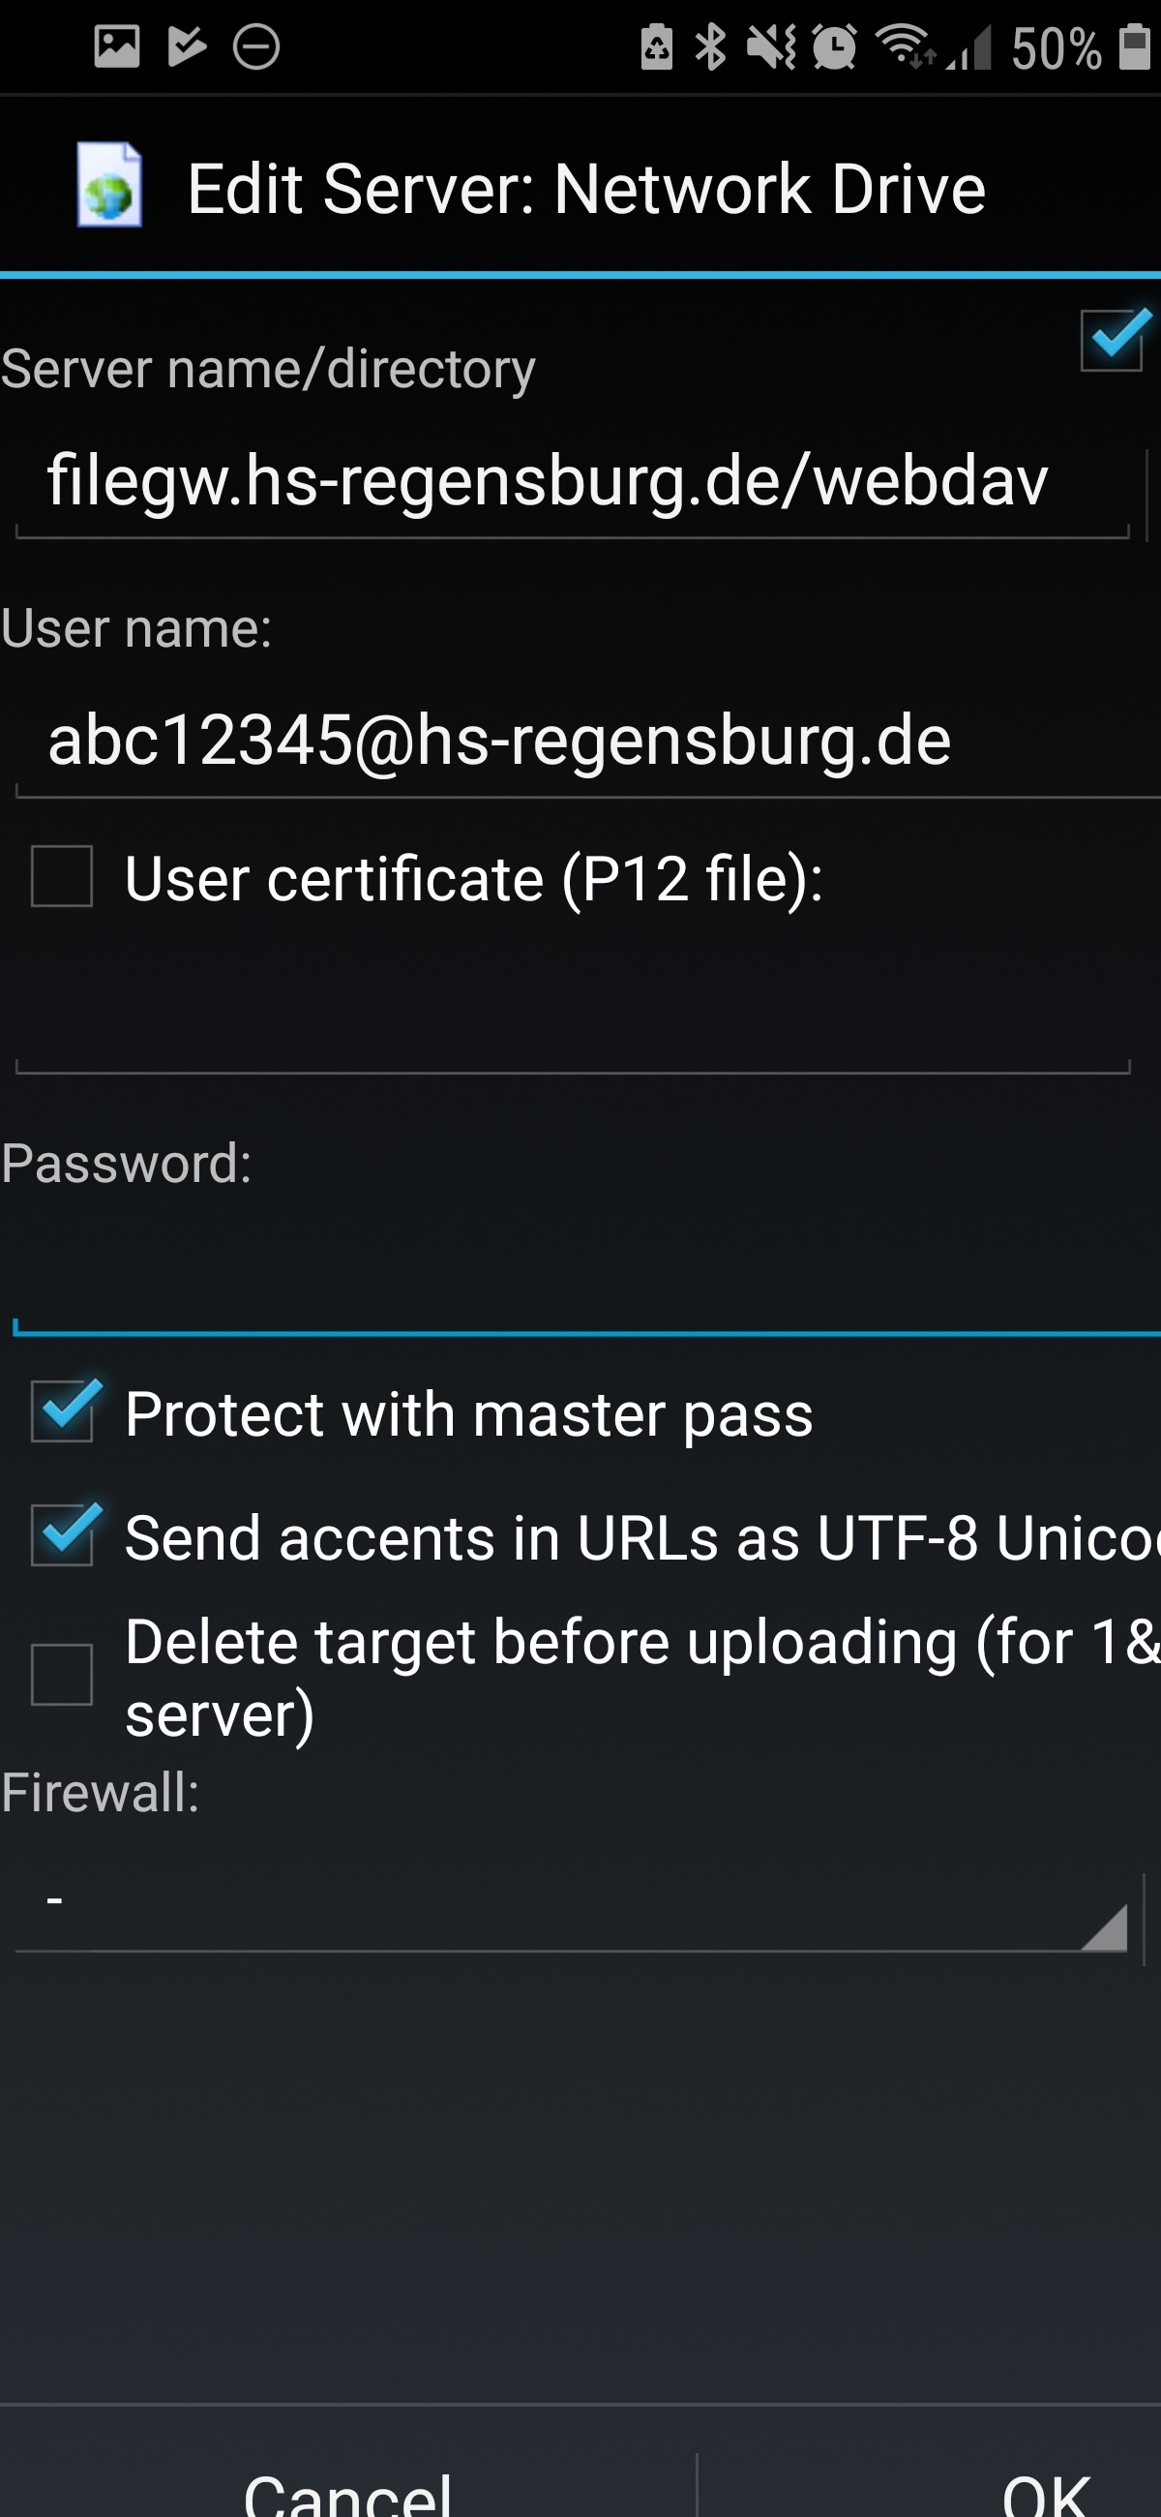Tap the Network Drive globe file icon
This screenshot has width=1161, height=2517.
tap(109, 186)
